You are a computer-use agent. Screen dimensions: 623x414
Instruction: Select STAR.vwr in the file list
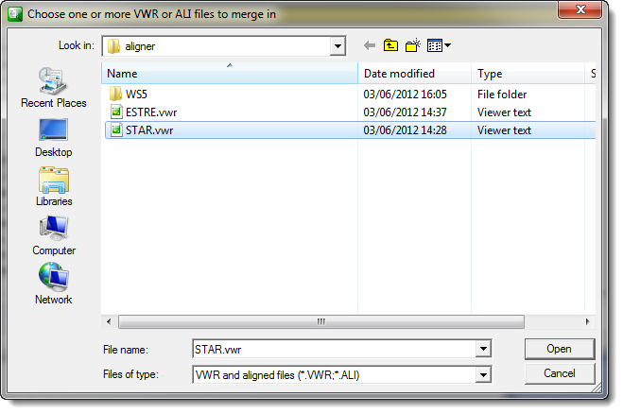(350, 130)
